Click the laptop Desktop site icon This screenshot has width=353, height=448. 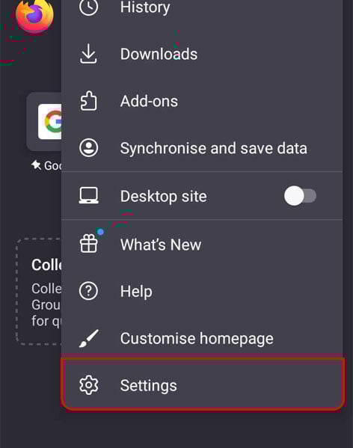pyautogui.click(x=88, y=195)
